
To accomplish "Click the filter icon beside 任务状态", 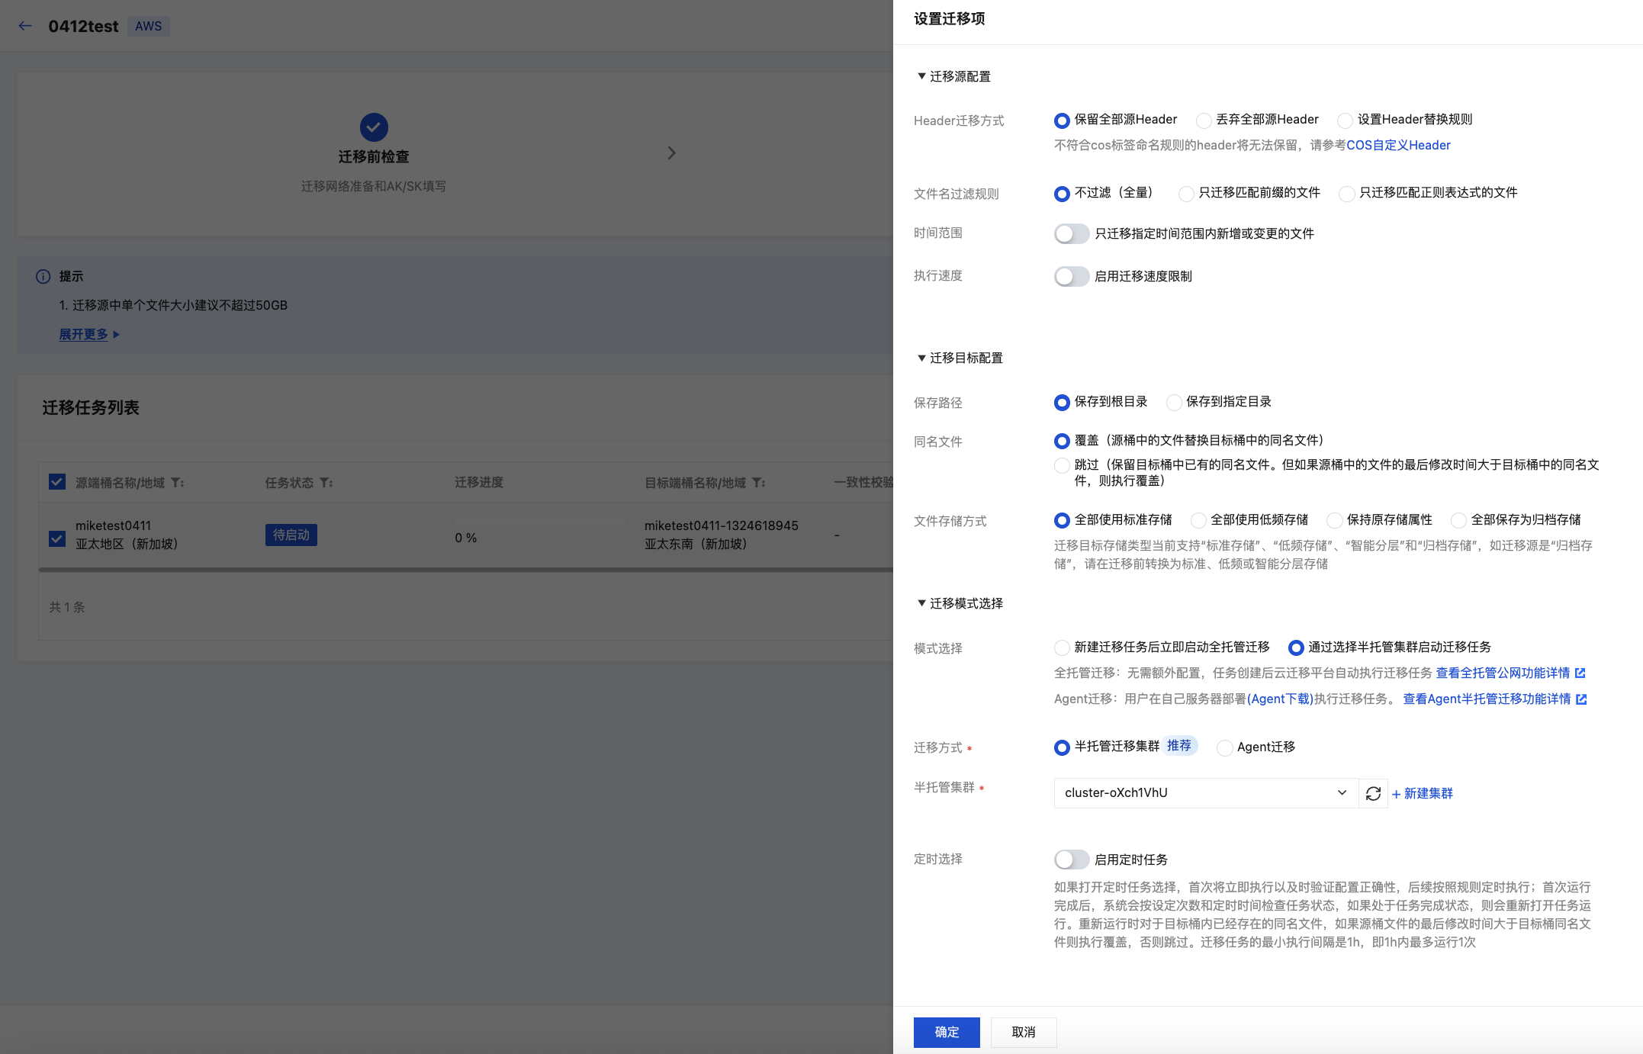I will tap(326, 483).
